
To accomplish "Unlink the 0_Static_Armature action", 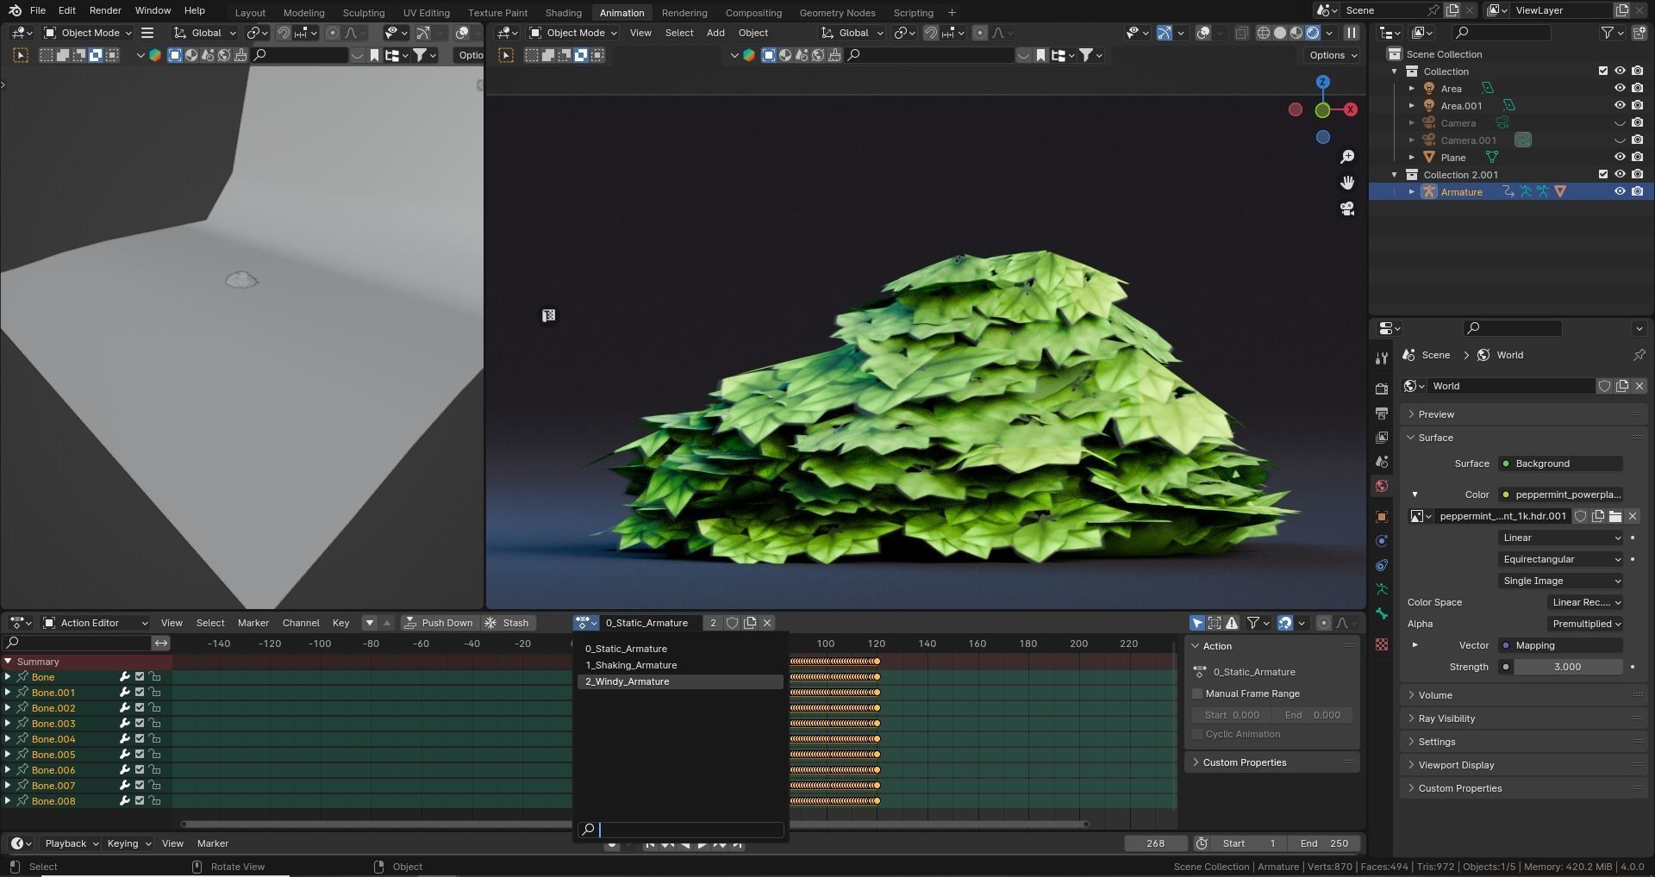I will [x=767, y=623].
